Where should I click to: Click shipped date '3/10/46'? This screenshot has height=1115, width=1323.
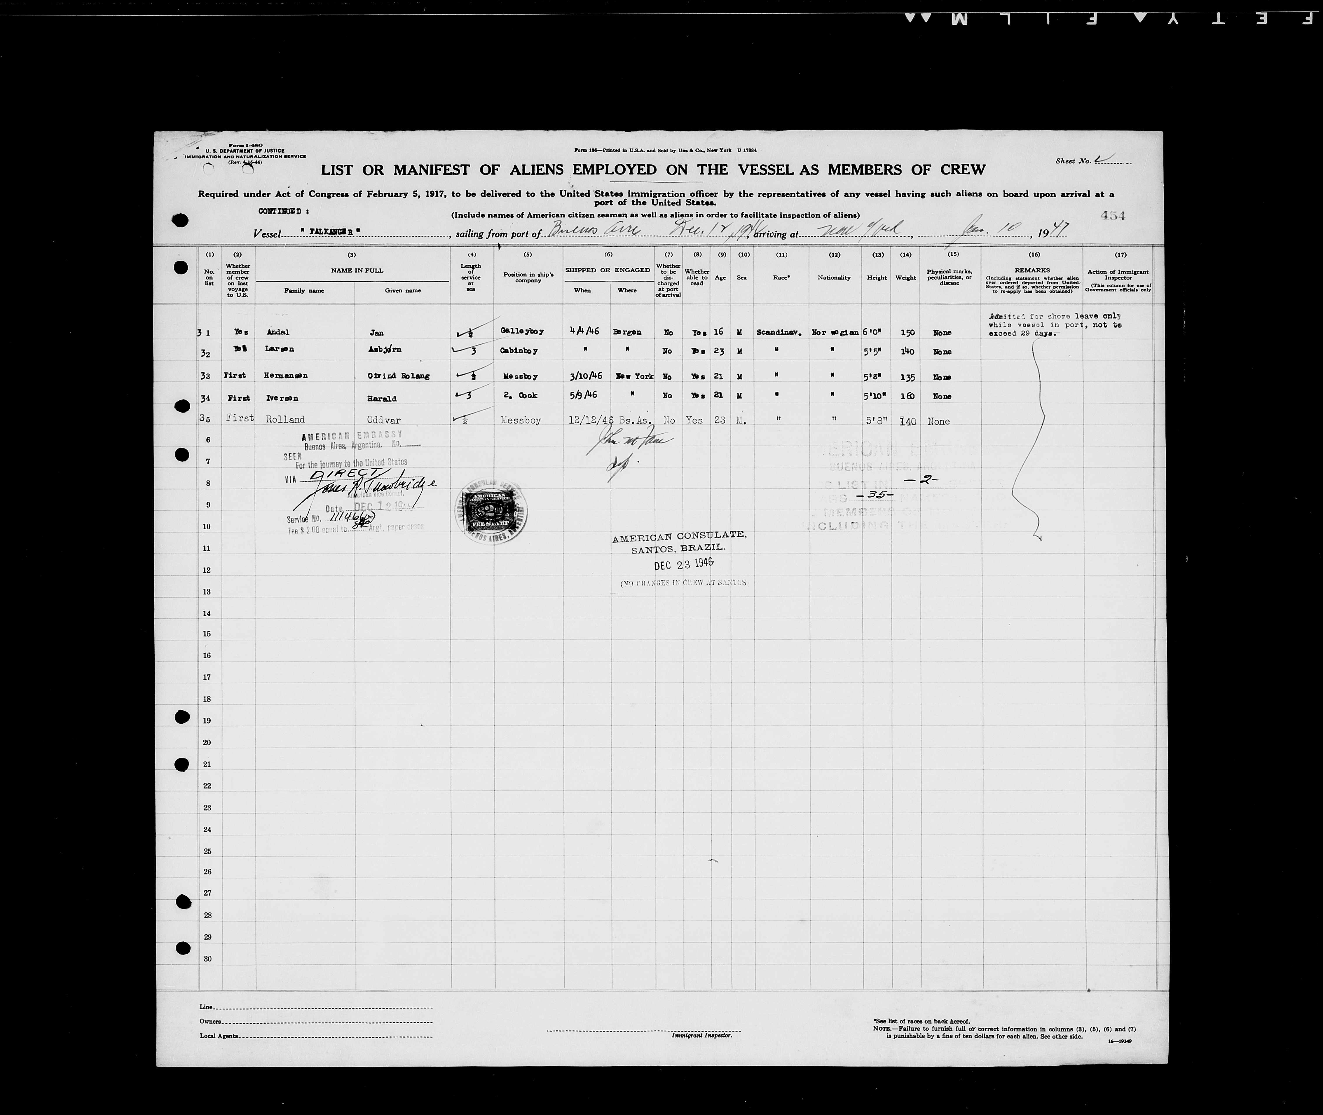click(586, 376)
